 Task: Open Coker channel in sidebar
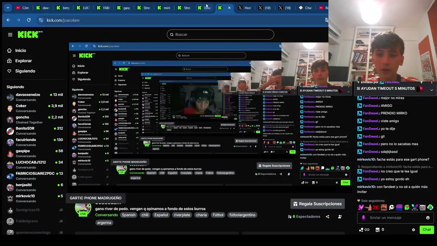(x=34, y=108)
